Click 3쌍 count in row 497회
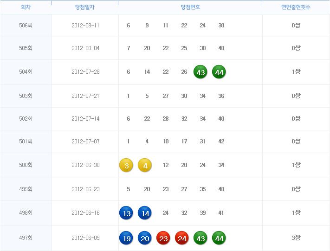Image resolution: width=330 pixels, height=251 pixels. (x=296, y=238)
